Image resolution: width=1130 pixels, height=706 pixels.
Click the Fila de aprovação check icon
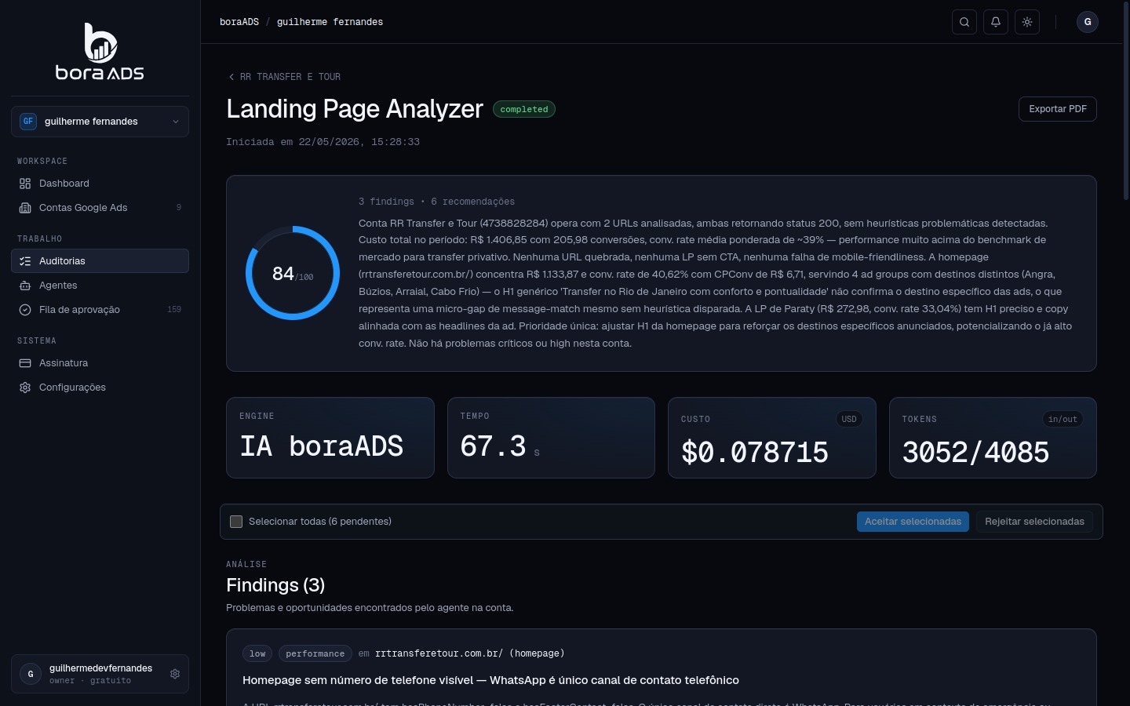point(25,310)
